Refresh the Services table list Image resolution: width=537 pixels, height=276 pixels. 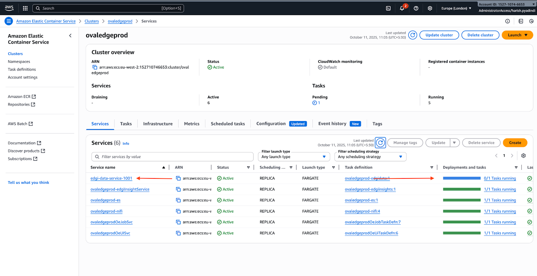pos(380,143)
